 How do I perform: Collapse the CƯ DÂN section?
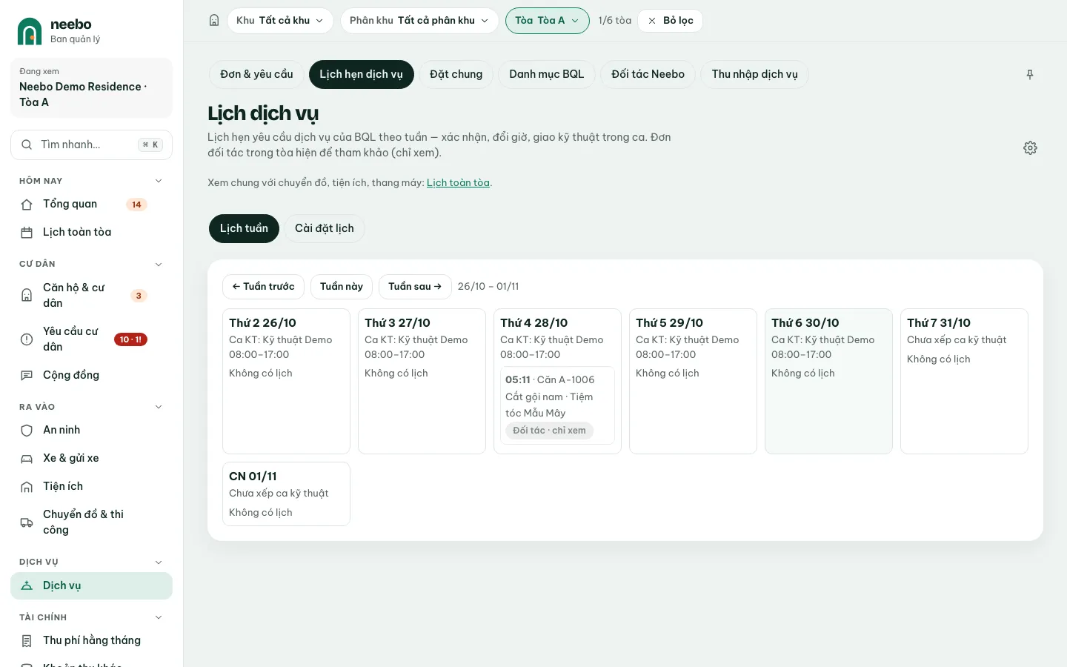click(158, 265)
